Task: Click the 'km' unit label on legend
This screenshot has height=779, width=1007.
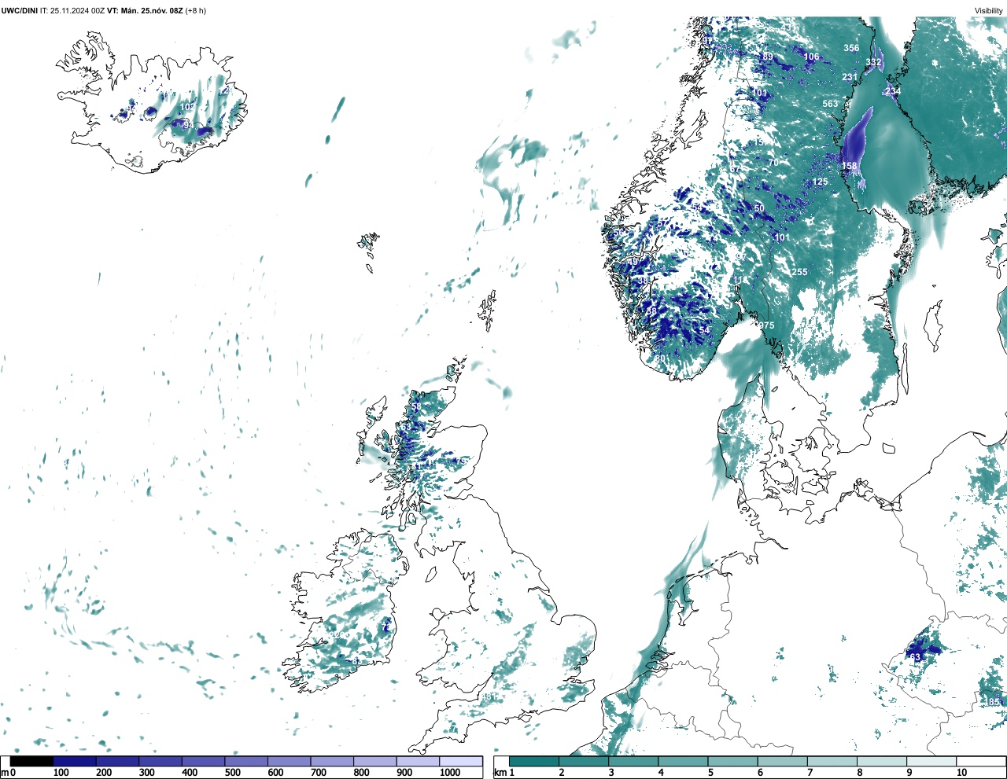Action: coord(500,773)
